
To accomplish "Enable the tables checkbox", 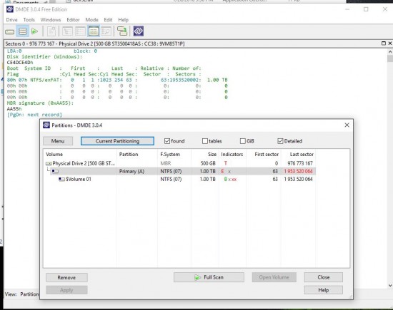I will 205,141.
